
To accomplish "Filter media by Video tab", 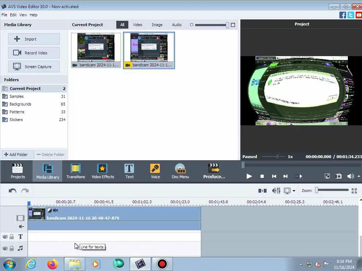I will pyautogui.click(x=138, y=25).
